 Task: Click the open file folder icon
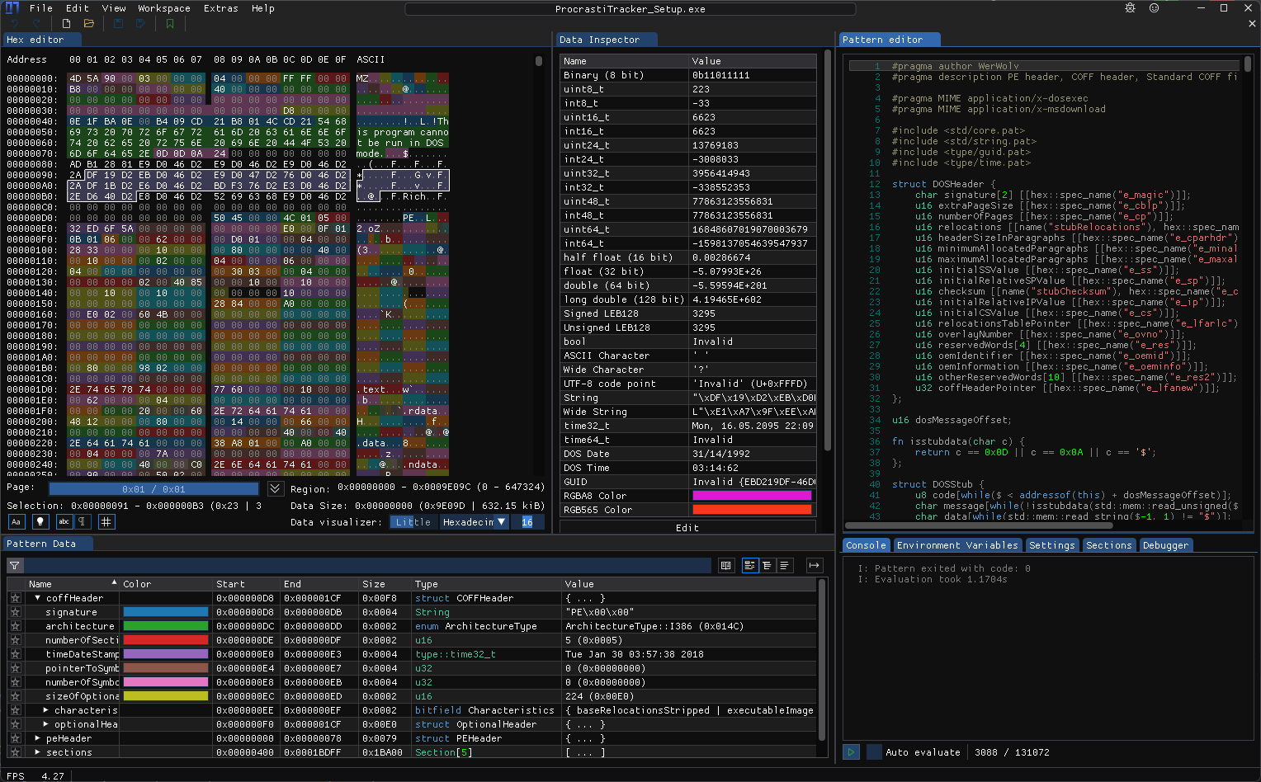pos(89,24)
